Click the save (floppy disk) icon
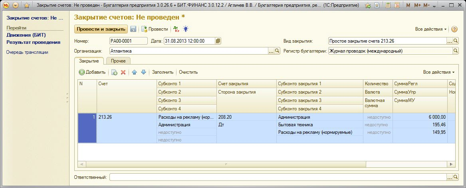Image resolution: width=466 pixels, height=188 pixels. pyautogui.click(x=133, y=29)
